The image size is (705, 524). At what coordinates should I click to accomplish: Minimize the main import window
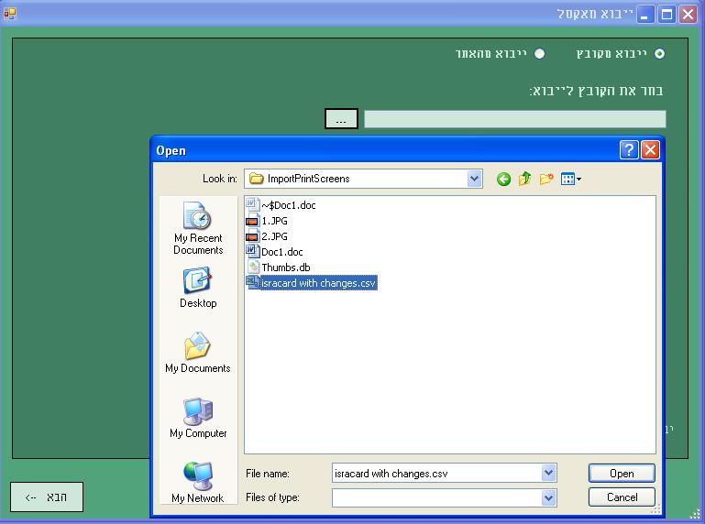(x=645, y=14)
